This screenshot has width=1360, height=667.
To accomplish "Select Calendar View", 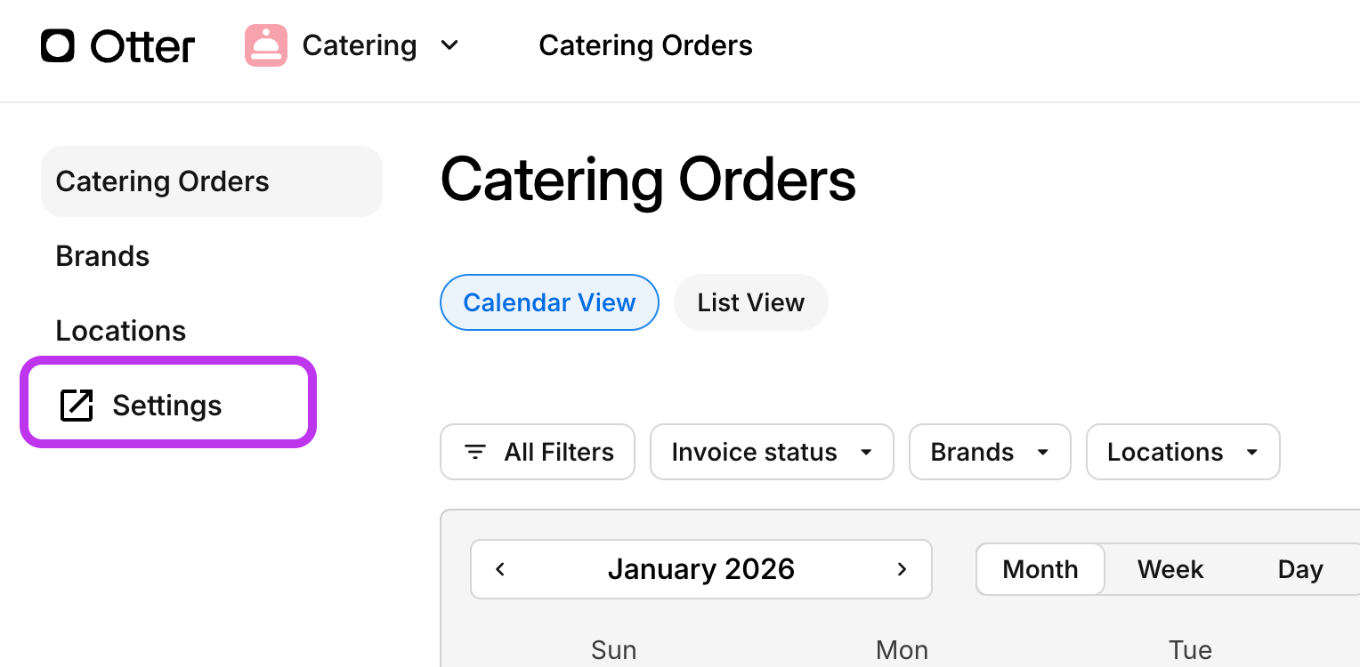I will (x=549, y=302).
